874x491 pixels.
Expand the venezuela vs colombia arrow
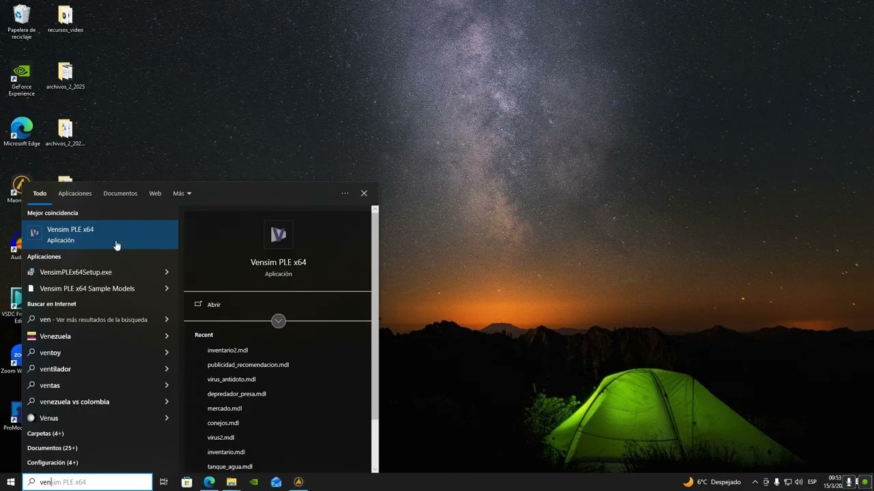click(x=167, y=402)
